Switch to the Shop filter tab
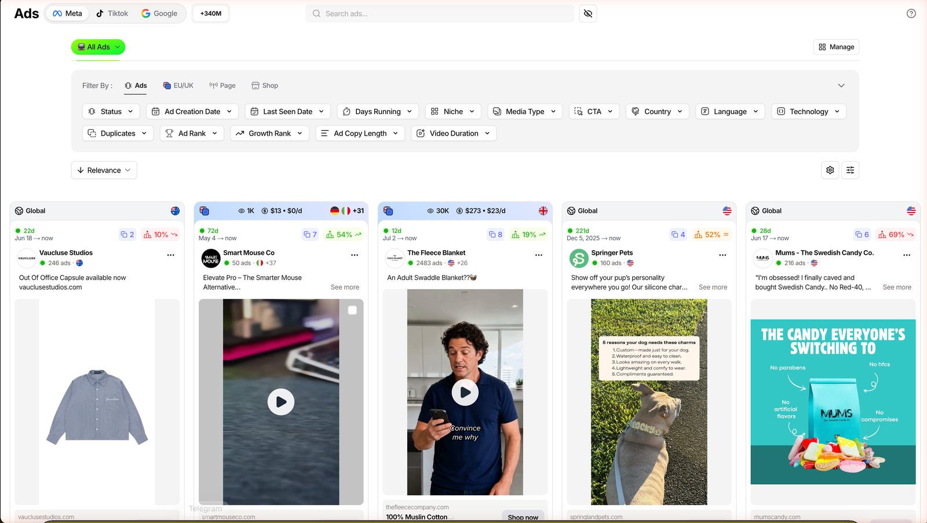The height and width of the screenshot is (523, 927). (x=265, y=86)
